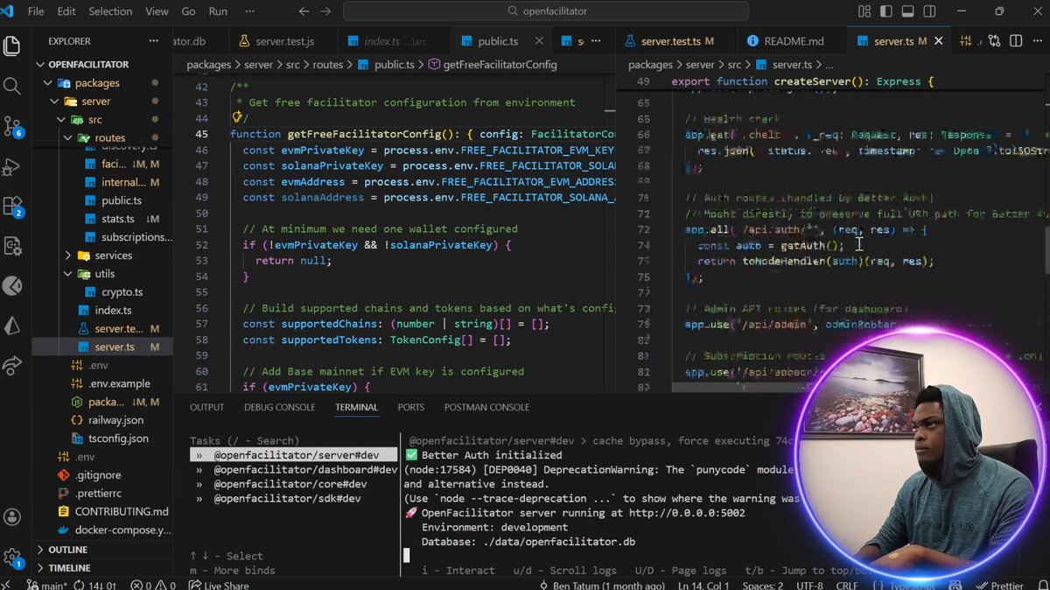Open the Accounts icon in activity bar

pyautogui.click(x=12, y=517)
